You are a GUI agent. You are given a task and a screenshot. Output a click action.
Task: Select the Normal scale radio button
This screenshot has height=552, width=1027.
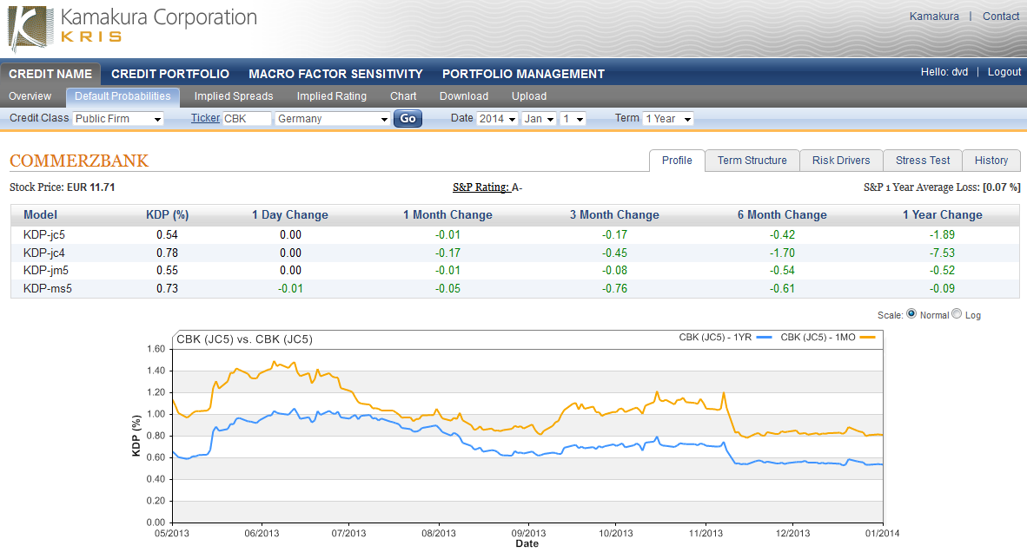pyautogui.click(x=911, y=314)
